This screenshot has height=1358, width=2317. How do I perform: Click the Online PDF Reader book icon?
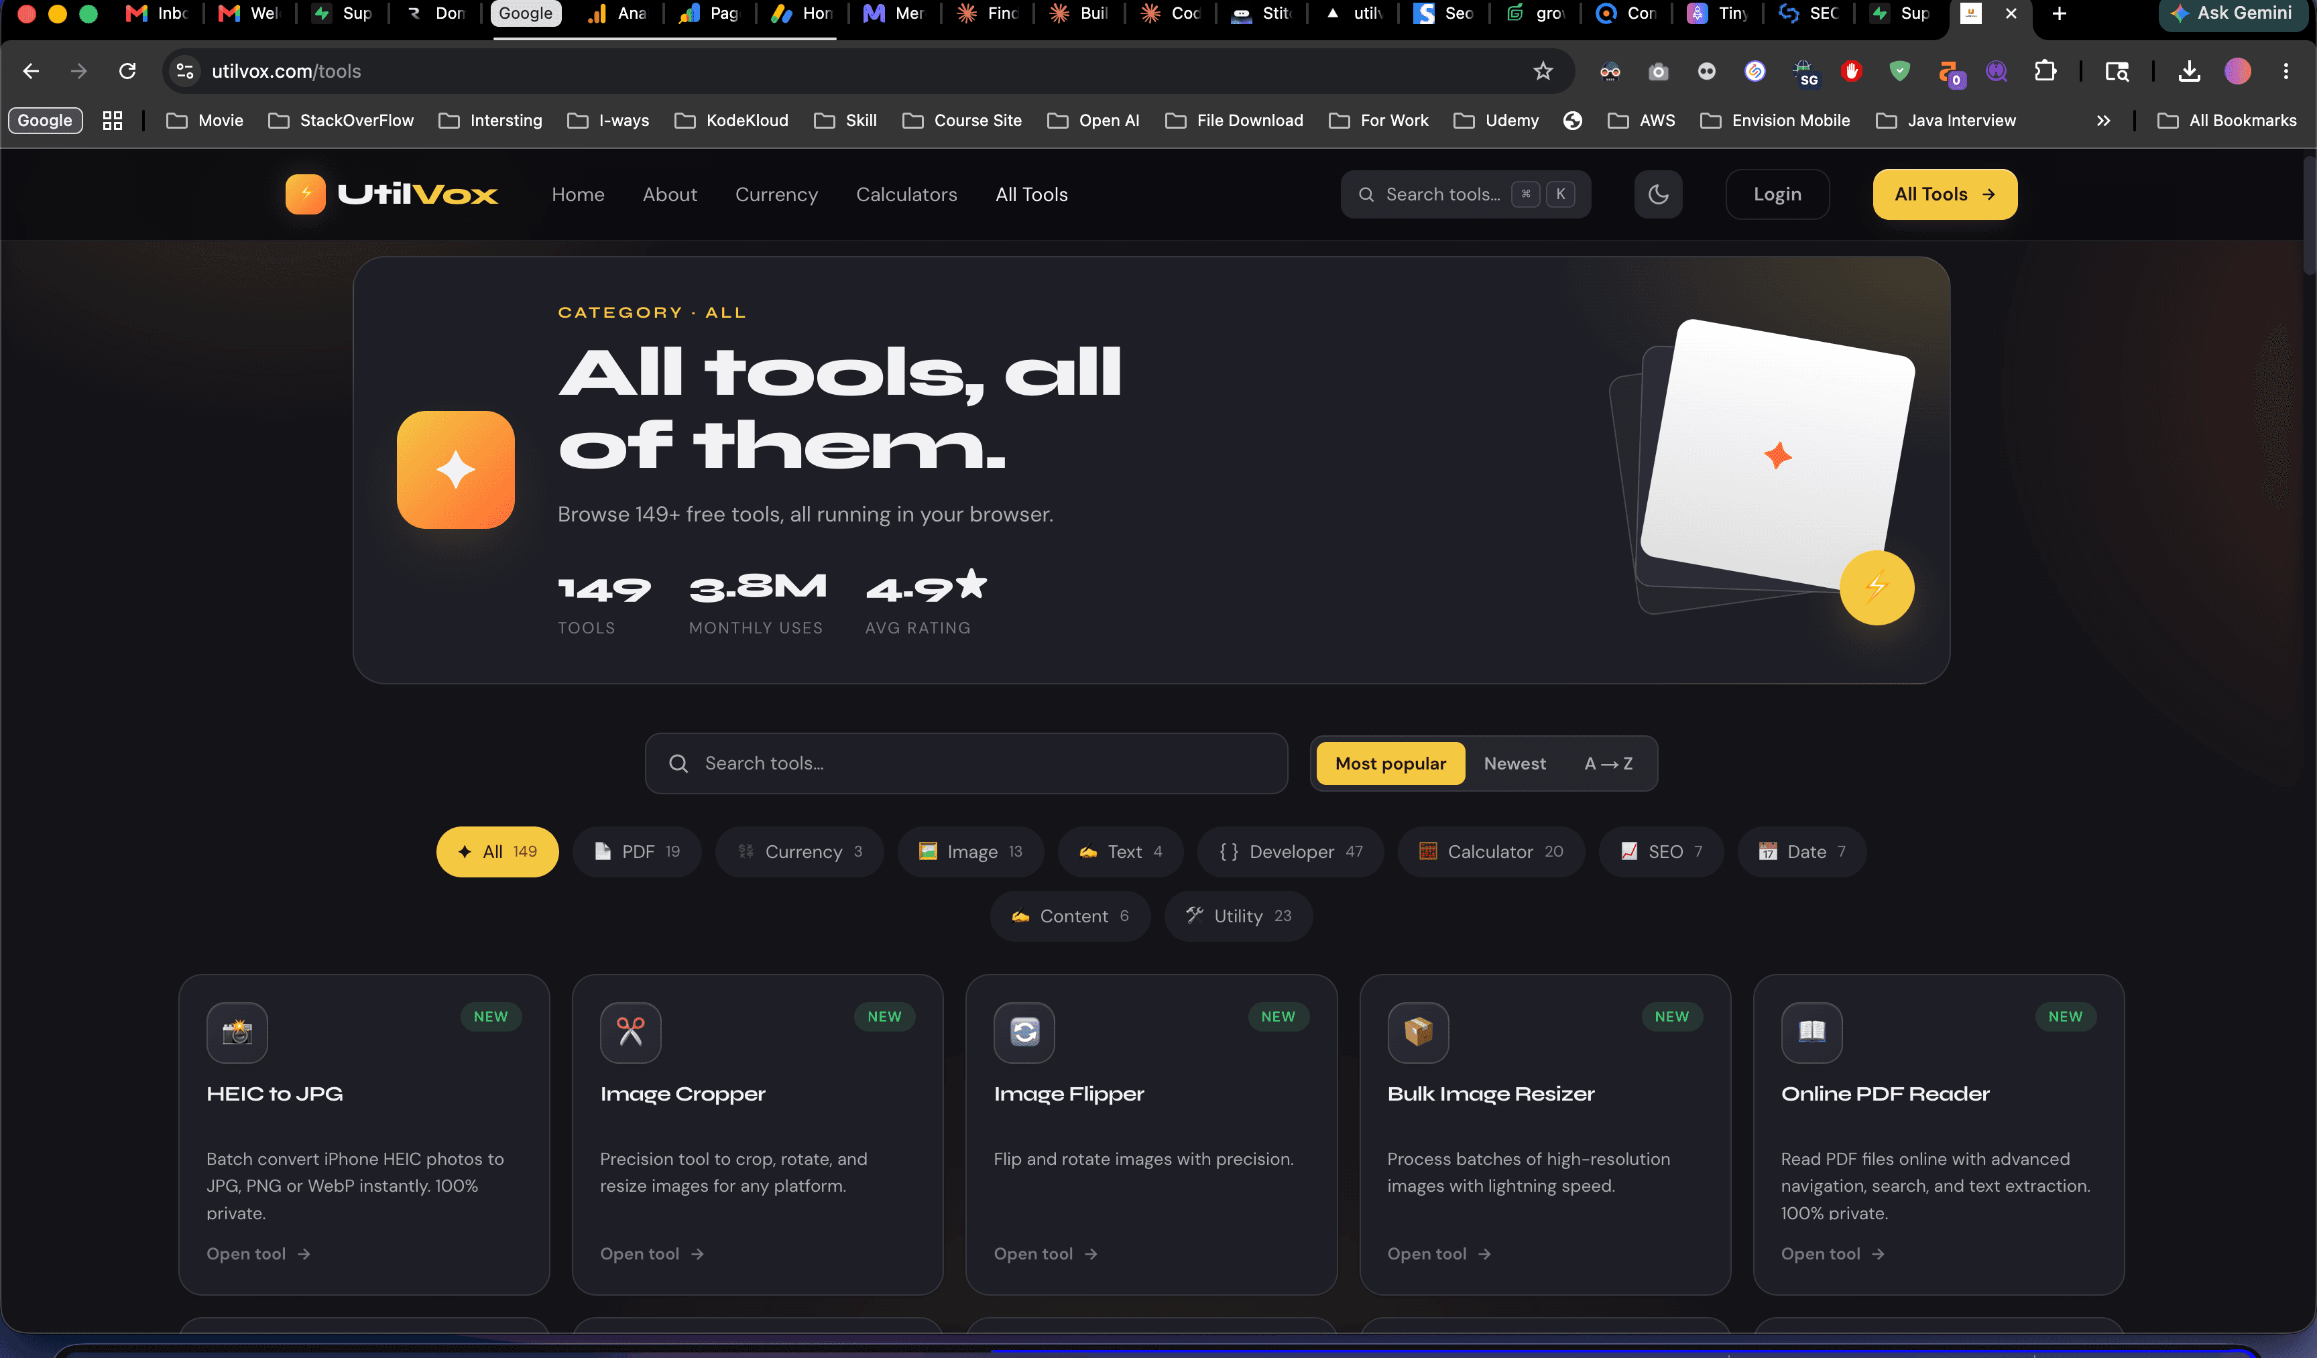[1811, 1032]
